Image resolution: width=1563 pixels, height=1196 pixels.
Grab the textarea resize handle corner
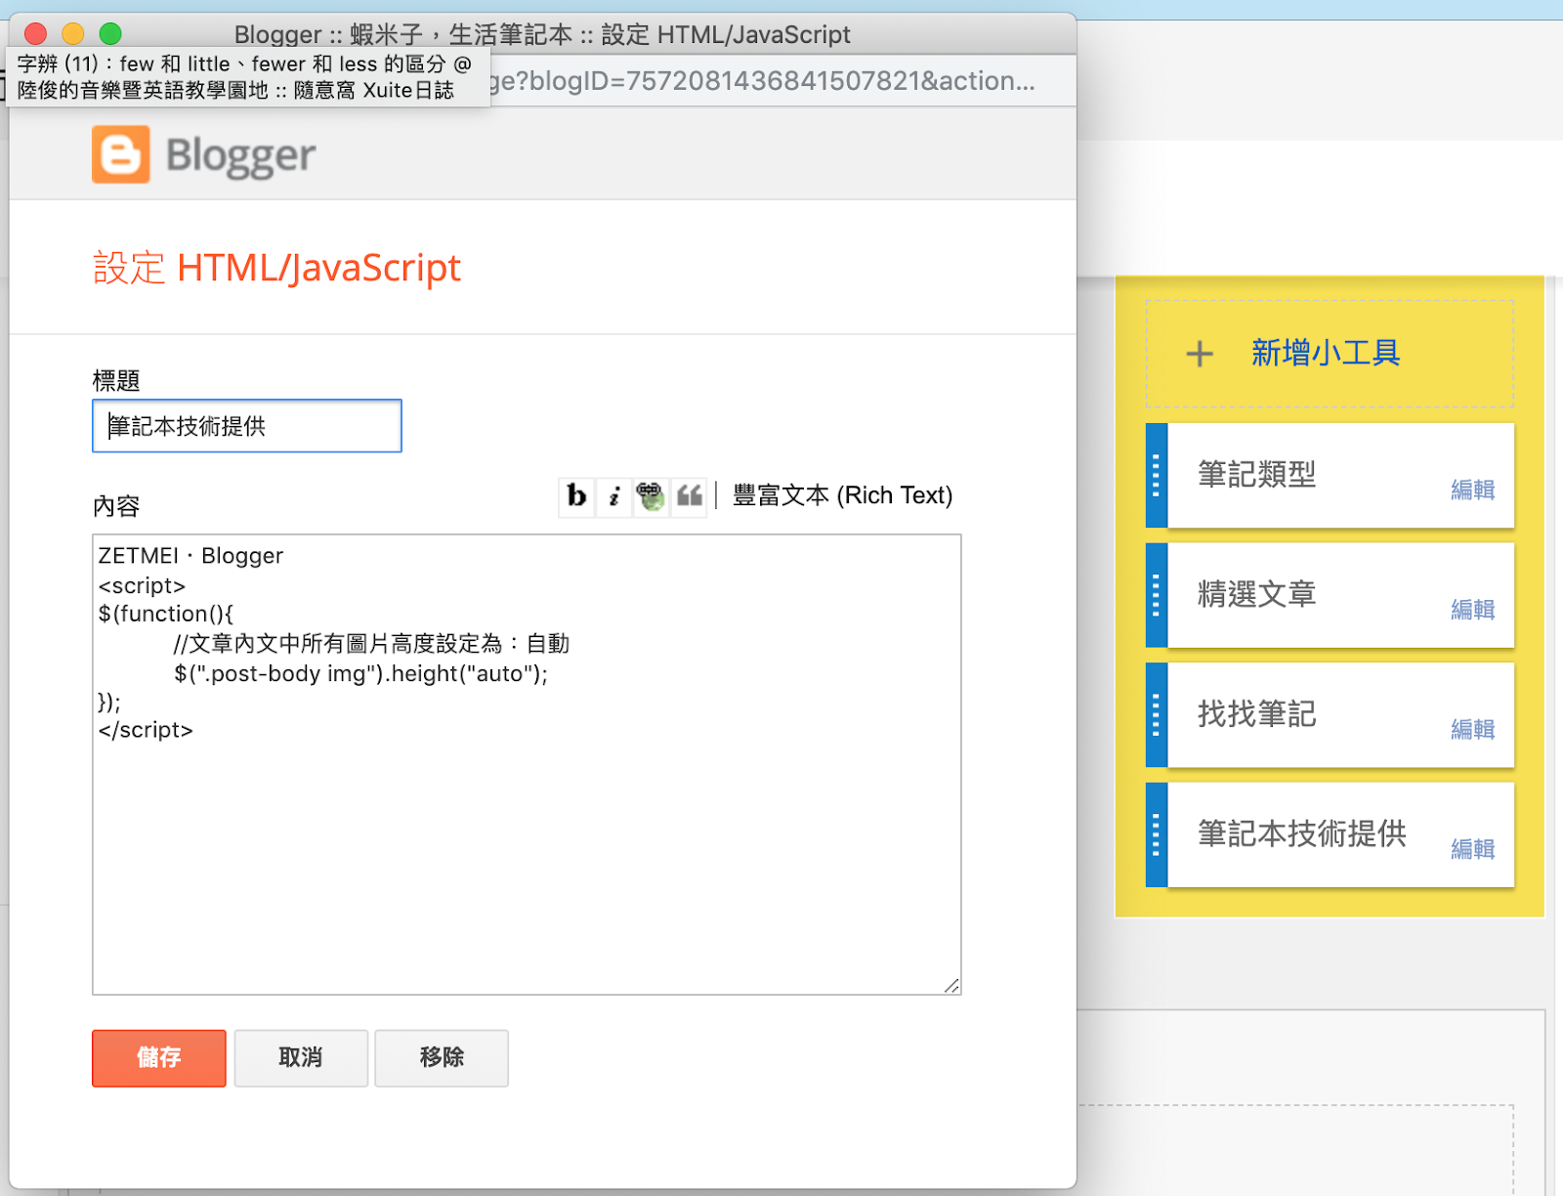point(951,985)
